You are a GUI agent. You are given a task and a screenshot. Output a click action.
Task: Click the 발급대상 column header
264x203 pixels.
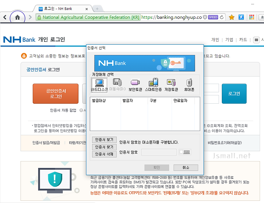click(105, 101)
